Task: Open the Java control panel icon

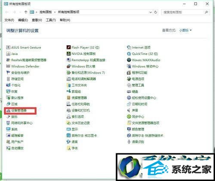Action: (x=8, y=54)
